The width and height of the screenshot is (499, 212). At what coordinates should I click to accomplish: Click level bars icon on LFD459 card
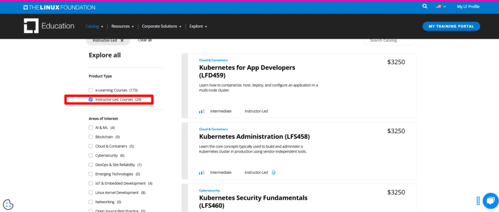[201, 112]
